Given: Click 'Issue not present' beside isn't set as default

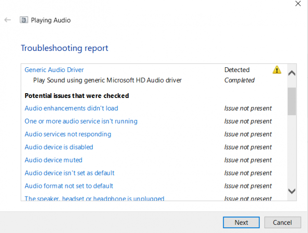Looking at the screenshot, I should tap(248, 173).
